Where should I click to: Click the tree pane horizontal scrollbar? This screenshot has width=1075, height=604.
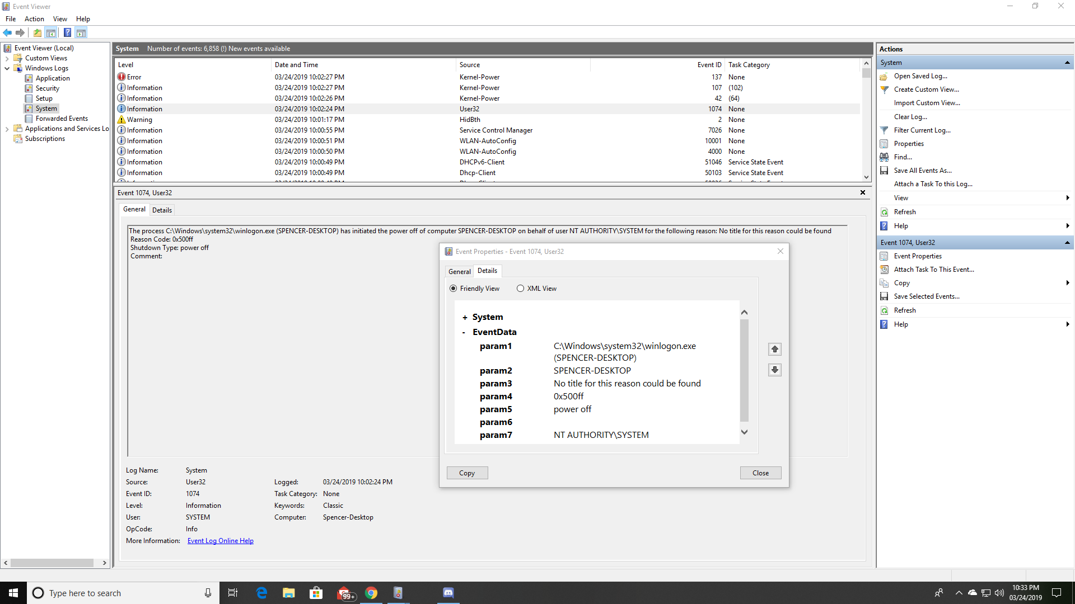click(x=55, y=563)
